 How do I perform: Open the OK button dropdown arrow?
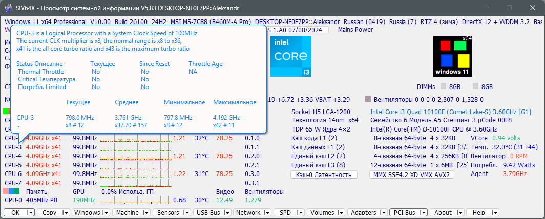click(x=31, y=213)
